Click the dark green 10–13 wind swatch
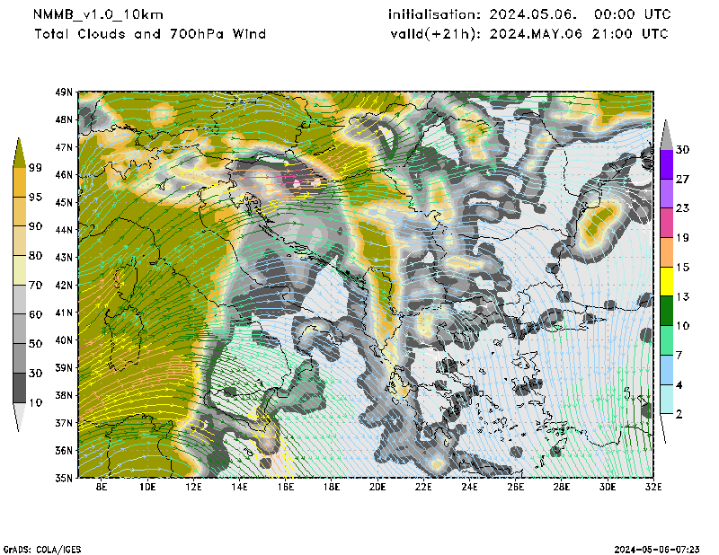Viewport: 719px width, 555px height. pyautogui.click(x=667, y=311)
